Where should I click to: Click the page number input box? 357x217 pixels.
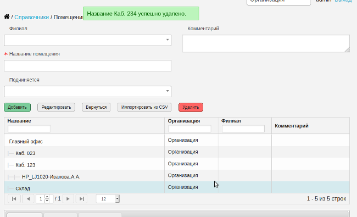tap(41, 199)
